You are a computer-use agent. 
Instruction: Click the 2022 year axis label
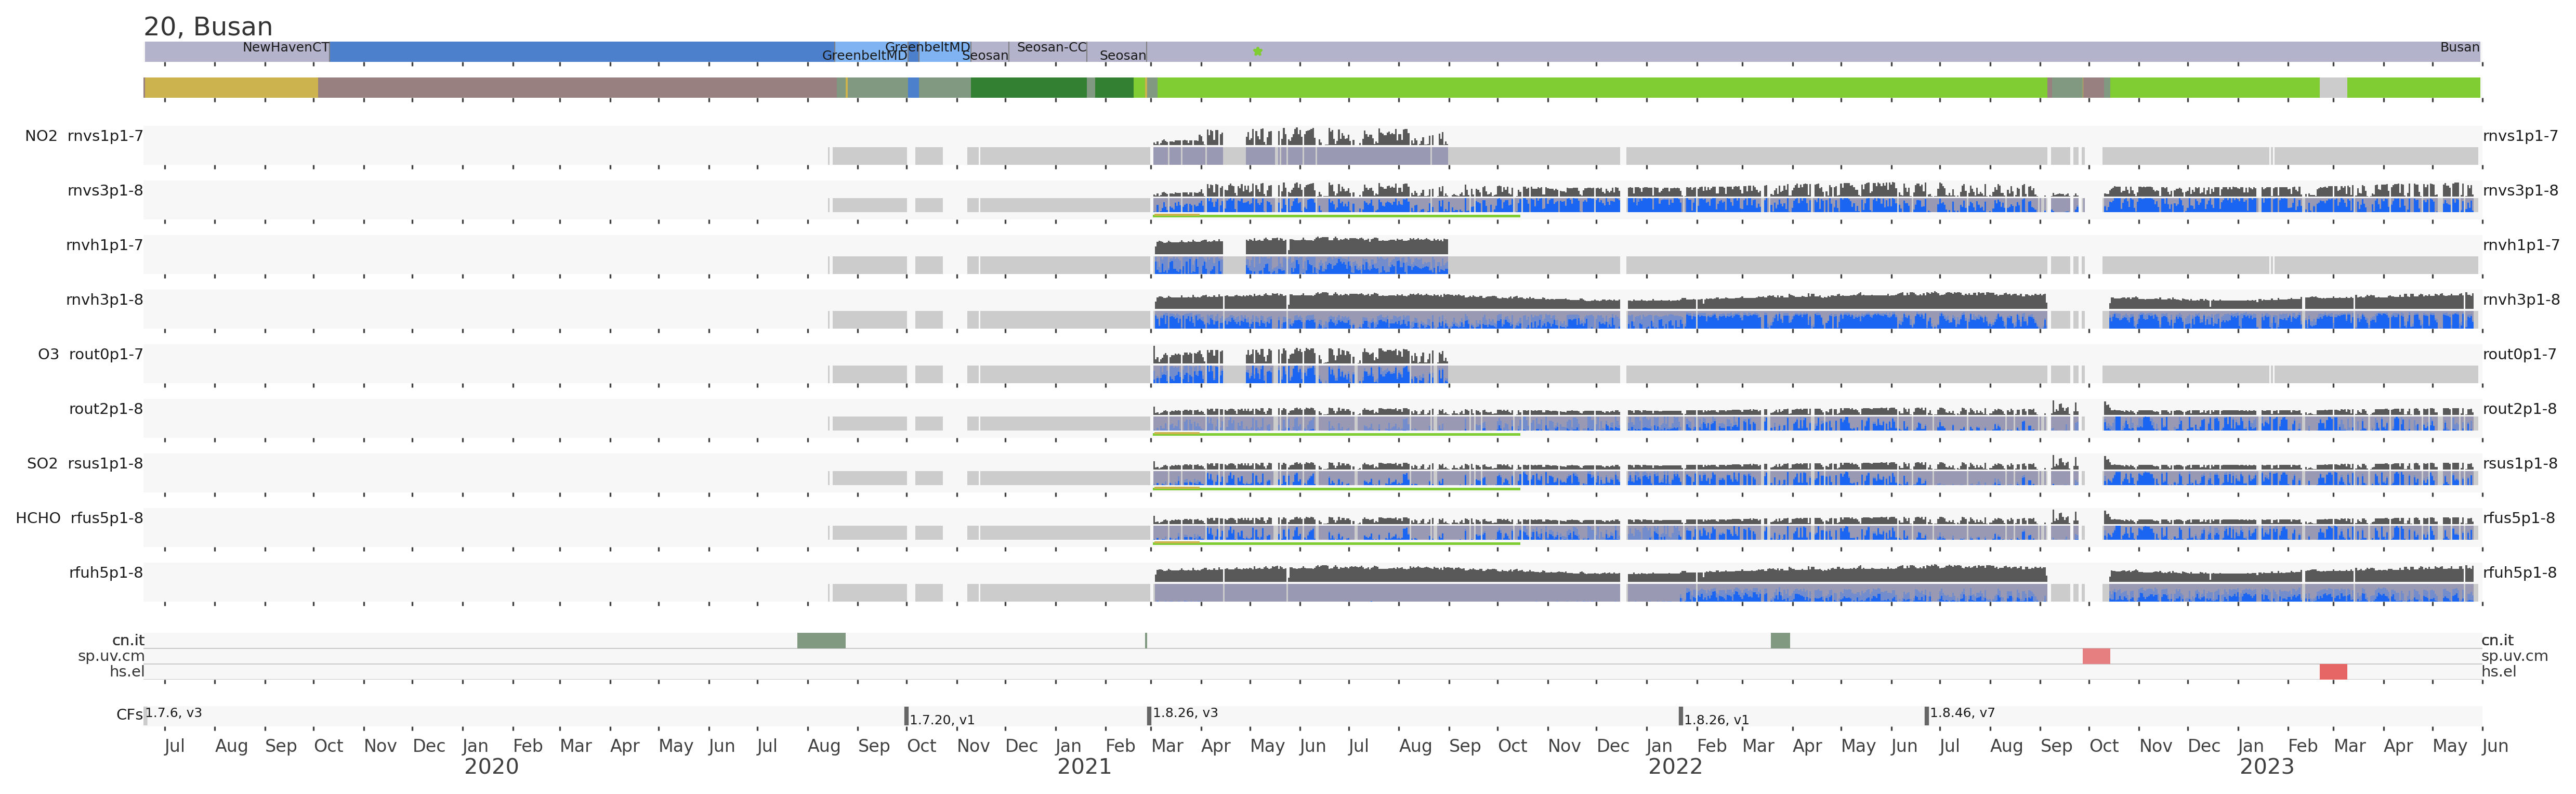[1674, 767]
